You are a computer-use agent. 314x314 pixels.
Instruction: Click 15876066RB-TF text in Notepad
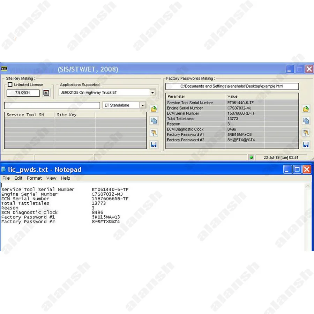pyautogui.click(x=110, y=199)
